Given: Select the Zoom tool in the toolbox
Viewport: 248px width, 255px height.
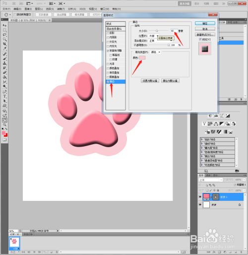Looking at the screenshot, I should coord(4,125).
